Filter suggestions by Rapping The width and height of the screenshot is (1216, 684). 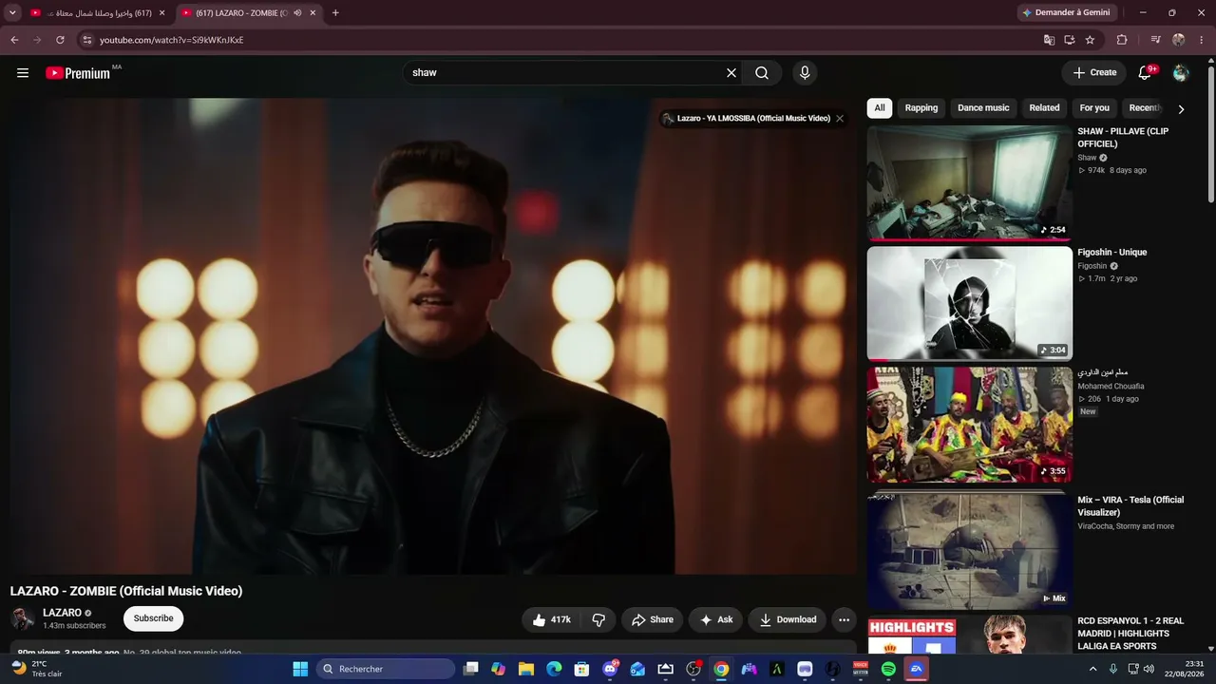click(x=921, y=108)
